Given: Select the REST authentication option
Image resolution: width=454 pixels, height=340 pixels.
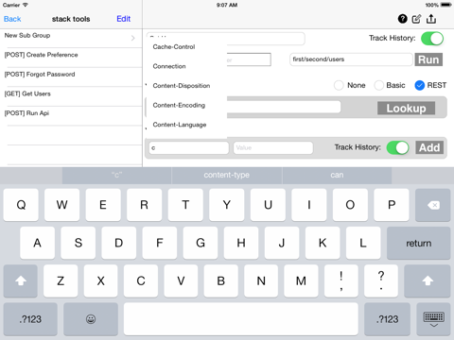Looking at the screenshot, I should [x=420, y=85].
